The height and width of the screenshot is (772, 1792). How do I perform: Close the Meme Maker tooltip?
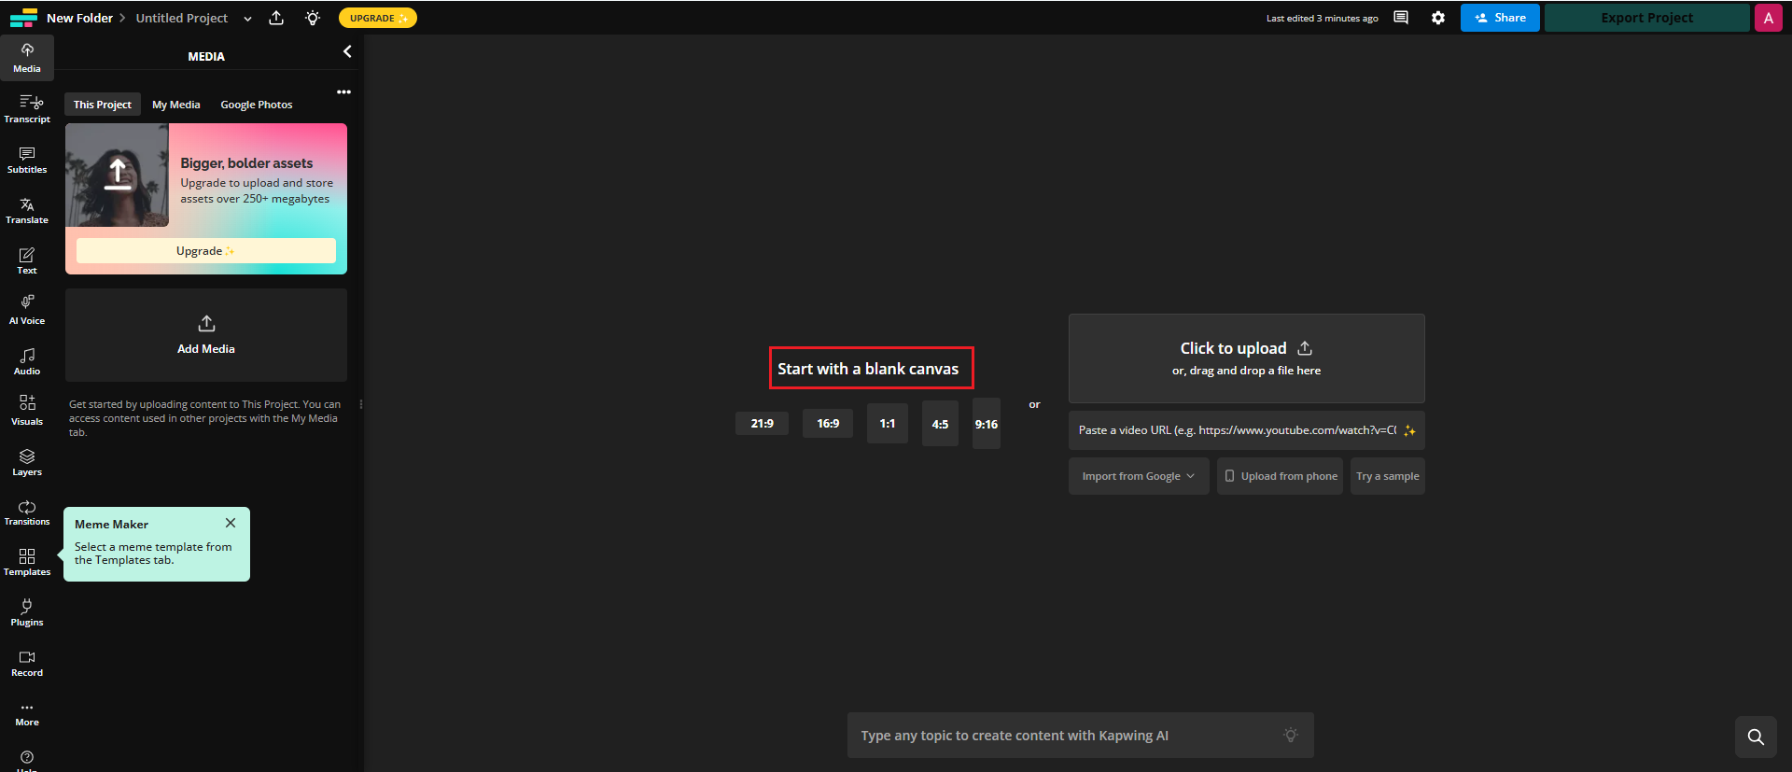(231, 523)
